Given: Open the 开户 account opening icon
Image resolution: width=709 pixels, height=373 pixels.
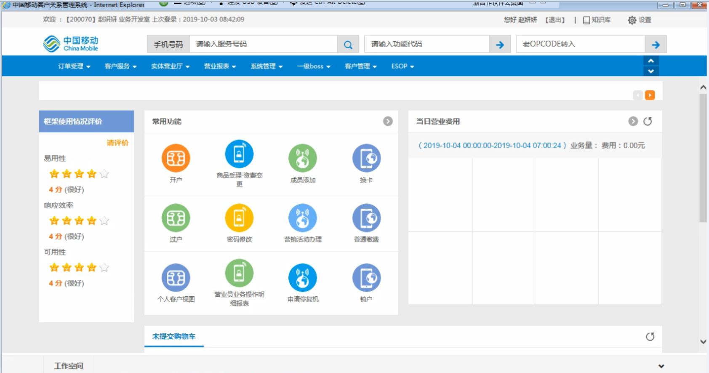Looking at the screenshot, I should 176,158.
